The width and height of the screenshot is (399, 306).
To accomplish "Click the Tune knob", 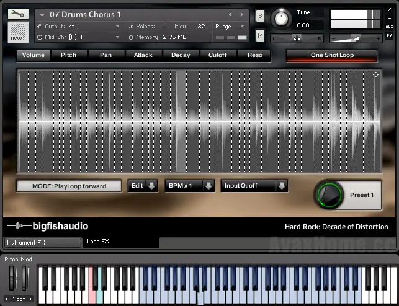I will 281,19.
